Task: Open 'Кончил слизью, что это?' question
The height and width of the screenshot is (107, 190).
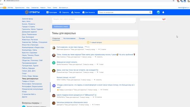Action: point(66,77)
